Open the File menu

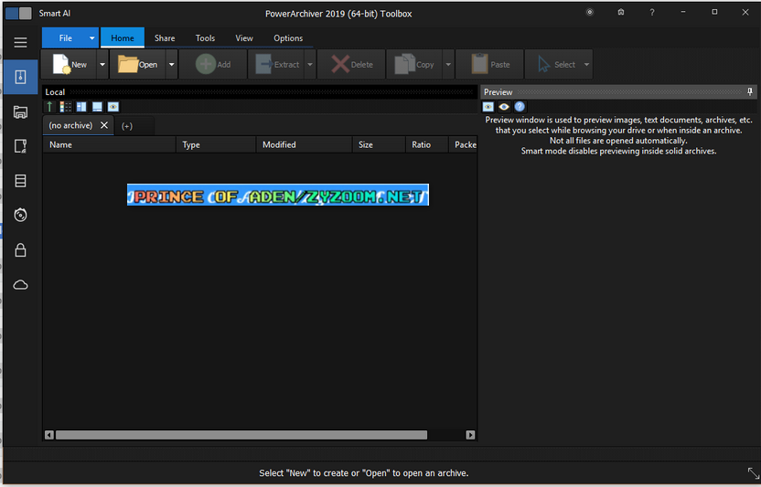65,37
